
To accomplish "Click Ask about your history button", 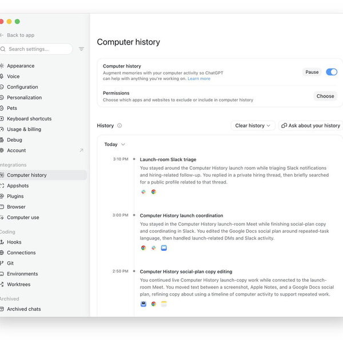I will coord(310,126).
